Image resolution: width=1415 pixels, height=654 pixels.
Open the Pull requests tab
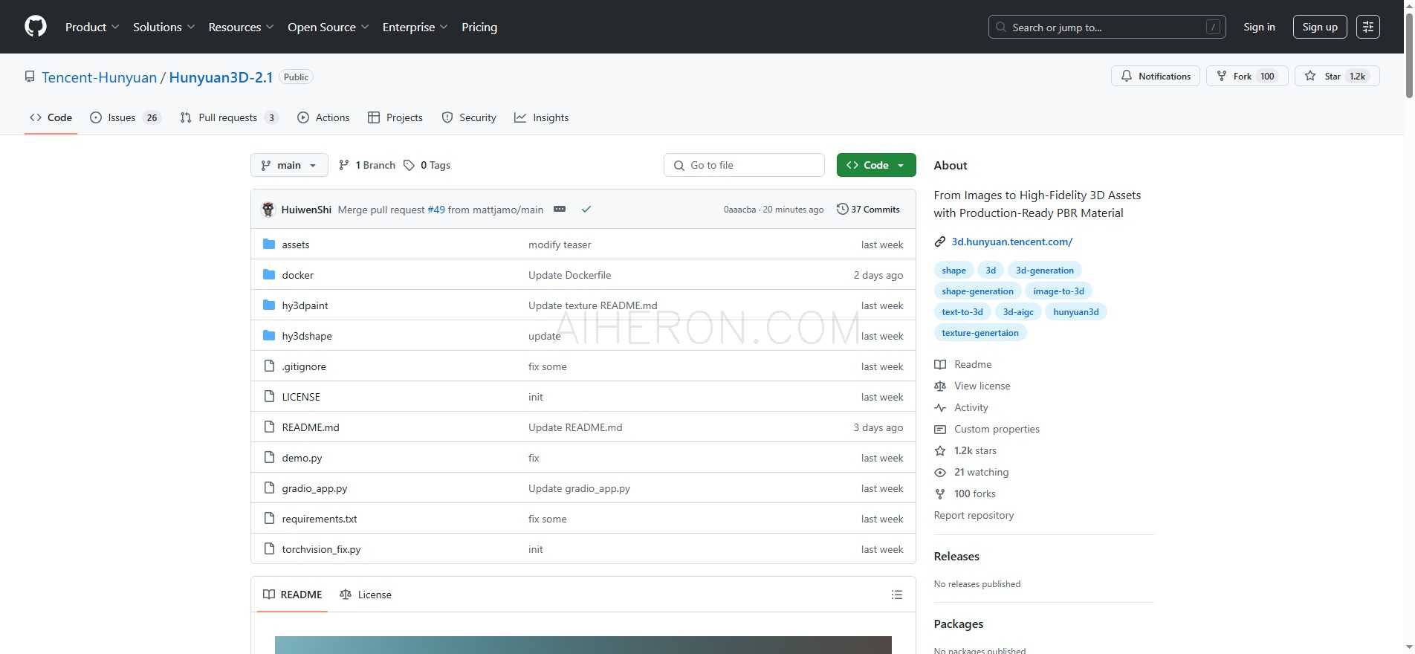[229, 117]
